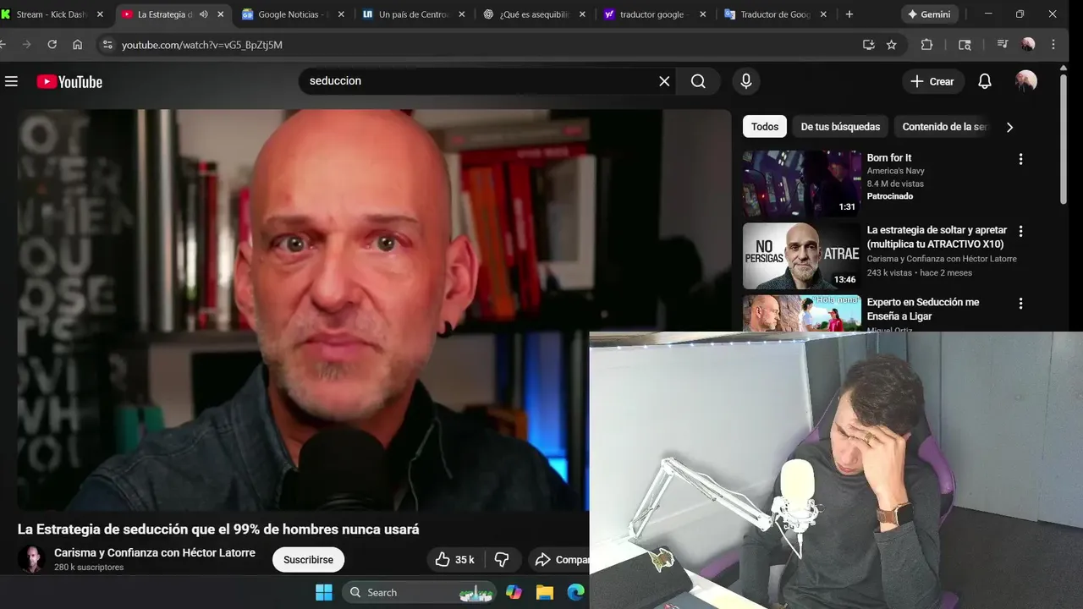
Task: Switch to 'Traductor de Goog' tab
Action: (x=776, y=14)
